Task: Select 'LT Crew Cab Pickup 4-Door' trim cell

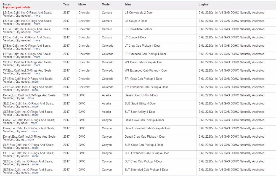Action: (143, 46)
